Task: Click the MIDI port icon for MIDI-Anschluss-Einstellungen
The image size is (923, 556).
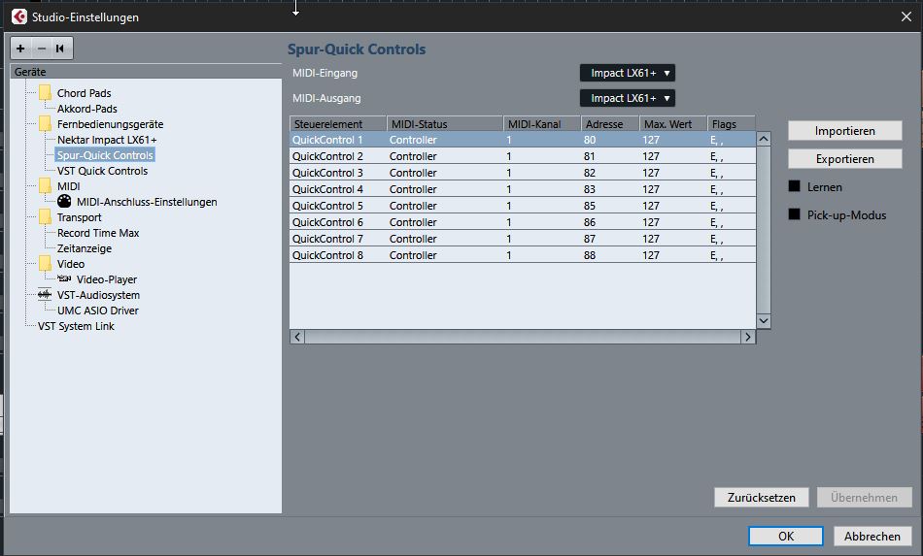Action: pyautogui.click(x=65, y=202)
